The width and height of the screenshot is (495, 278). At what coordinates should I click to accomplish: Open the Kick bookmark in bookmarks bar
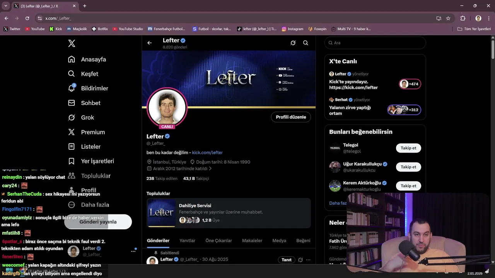(56, 29)
